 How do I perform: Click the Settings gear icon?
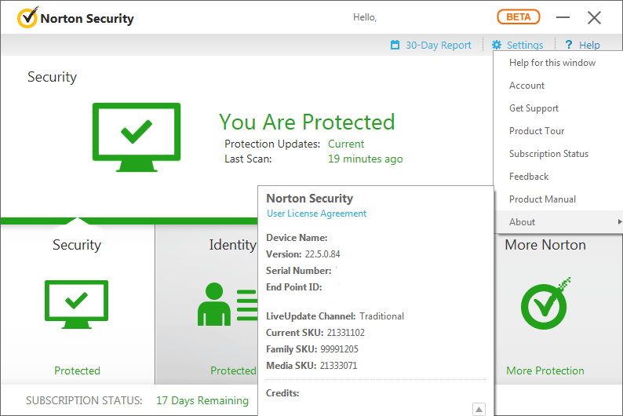[497, 45]
